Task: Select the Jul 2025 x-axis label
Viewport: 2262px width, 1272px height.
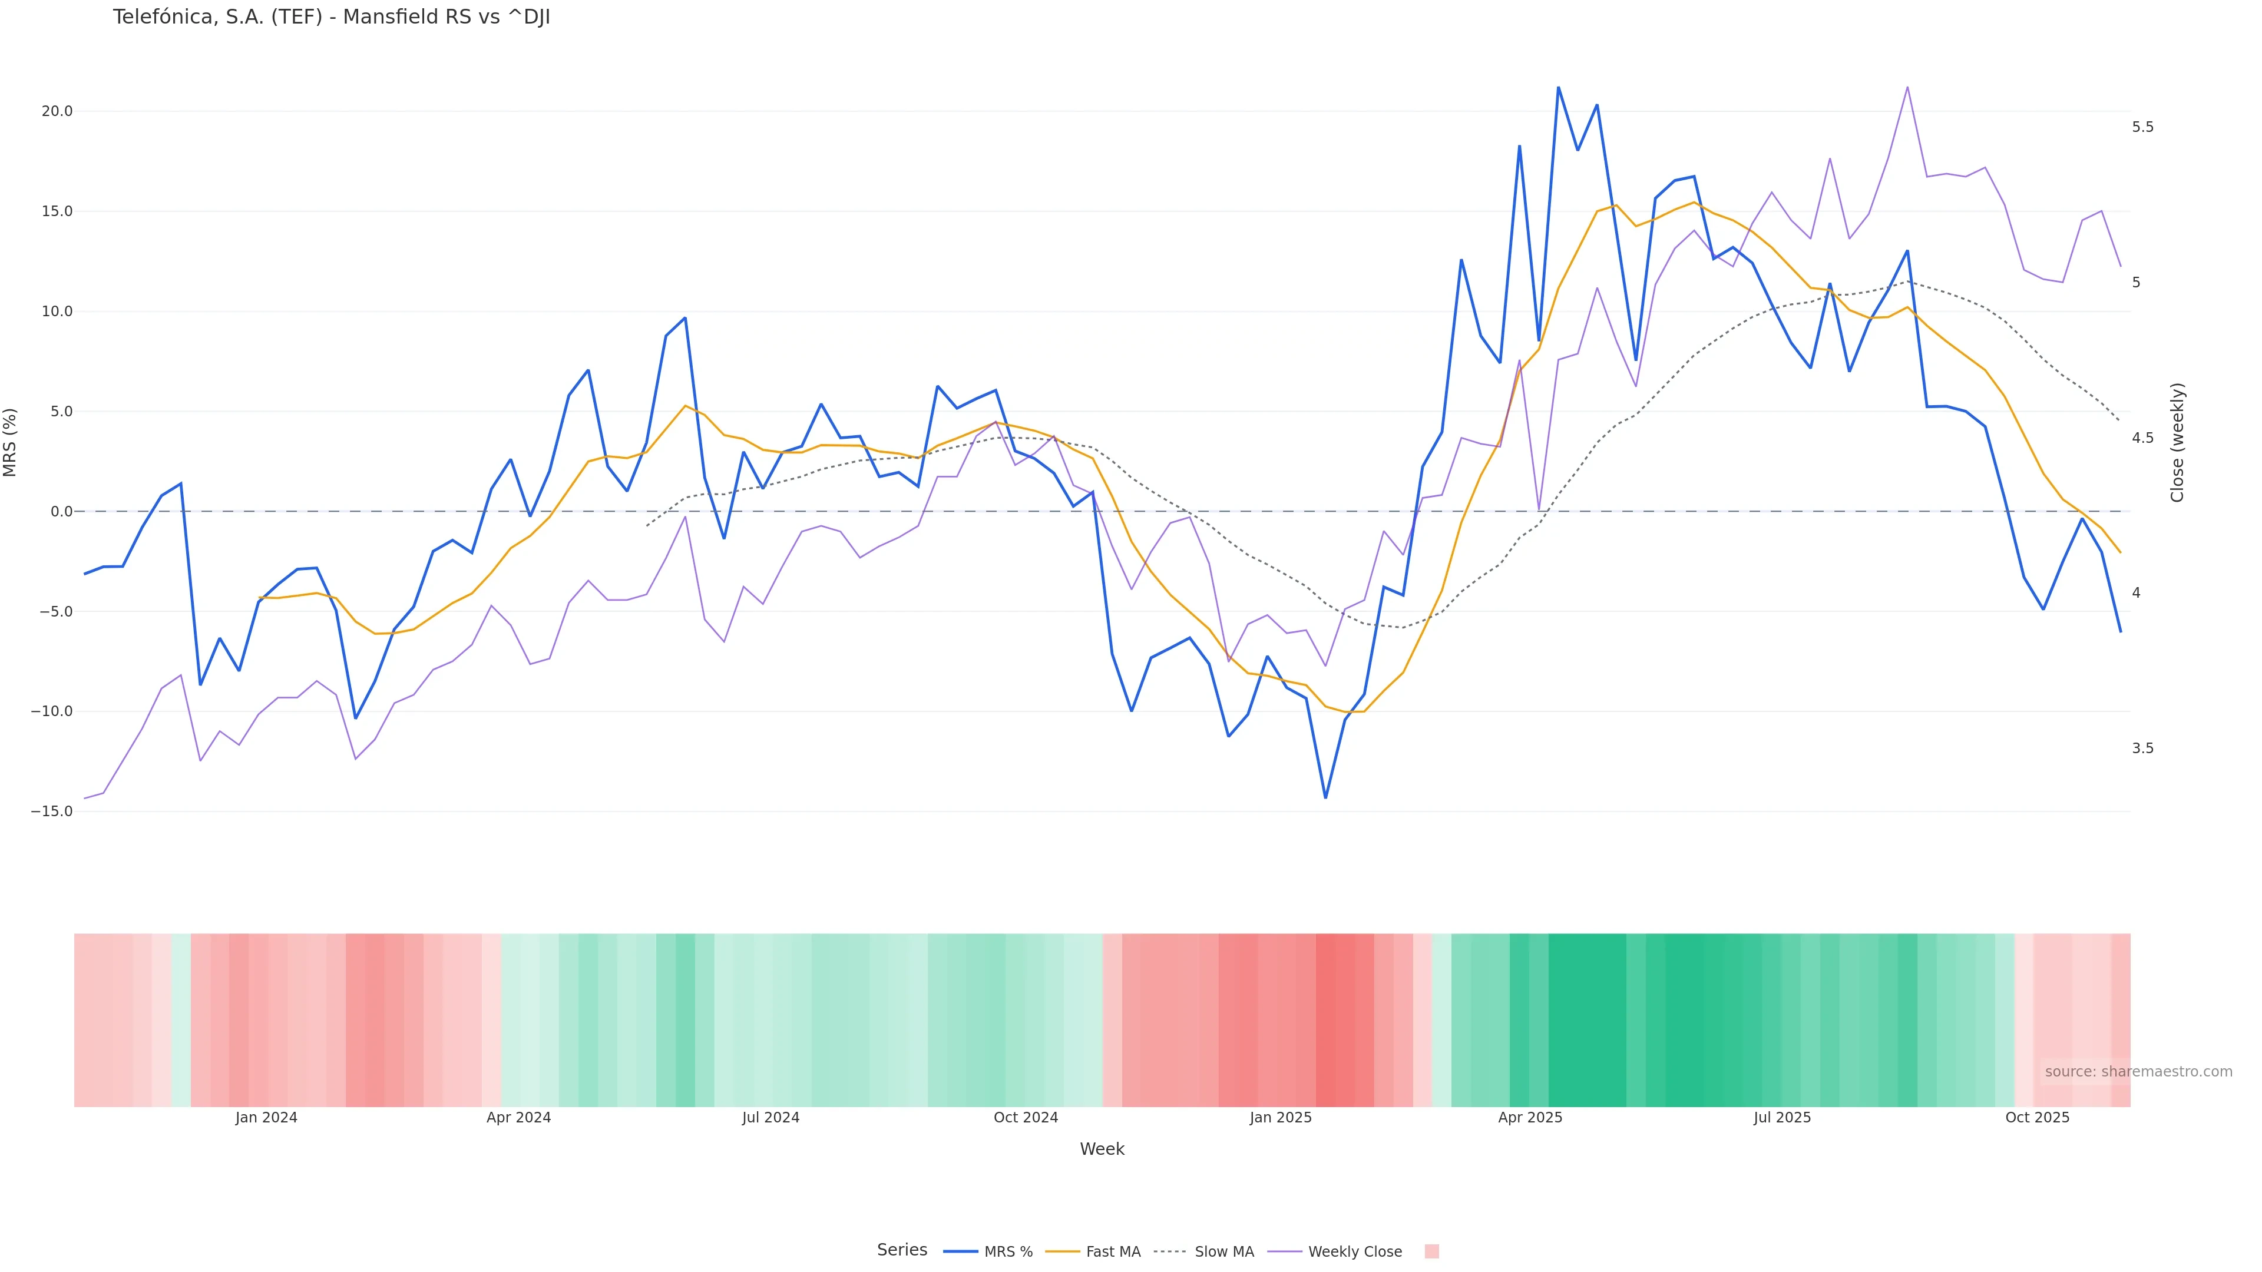Action: [x=1783, y=1118]
